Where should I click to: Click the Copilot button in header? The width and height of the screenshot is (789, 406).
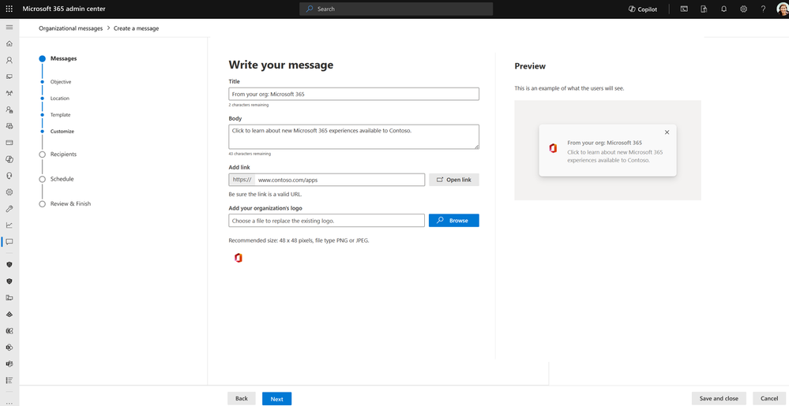point(643,9)
